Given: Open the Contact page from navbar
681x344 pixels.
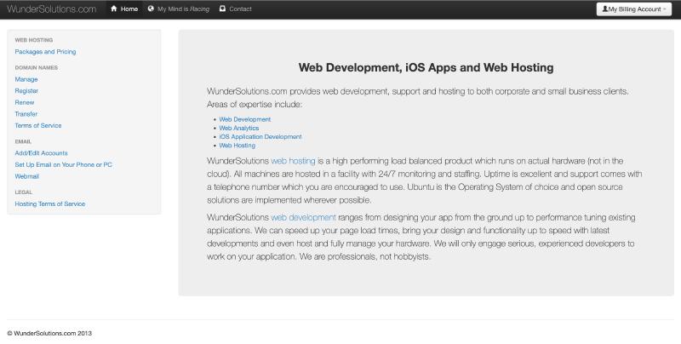Looking at the screenshot, I should [239, 9].
